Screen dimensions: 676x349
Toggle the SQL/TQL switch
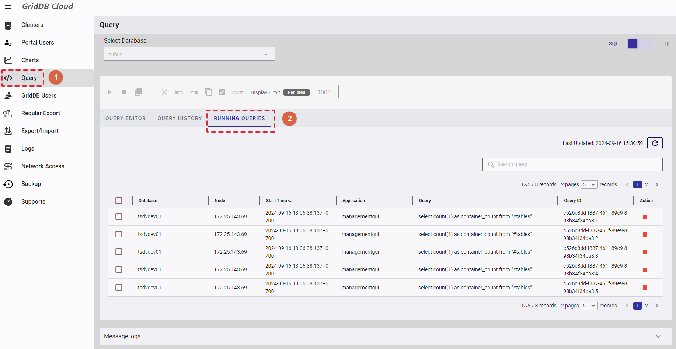640,43
